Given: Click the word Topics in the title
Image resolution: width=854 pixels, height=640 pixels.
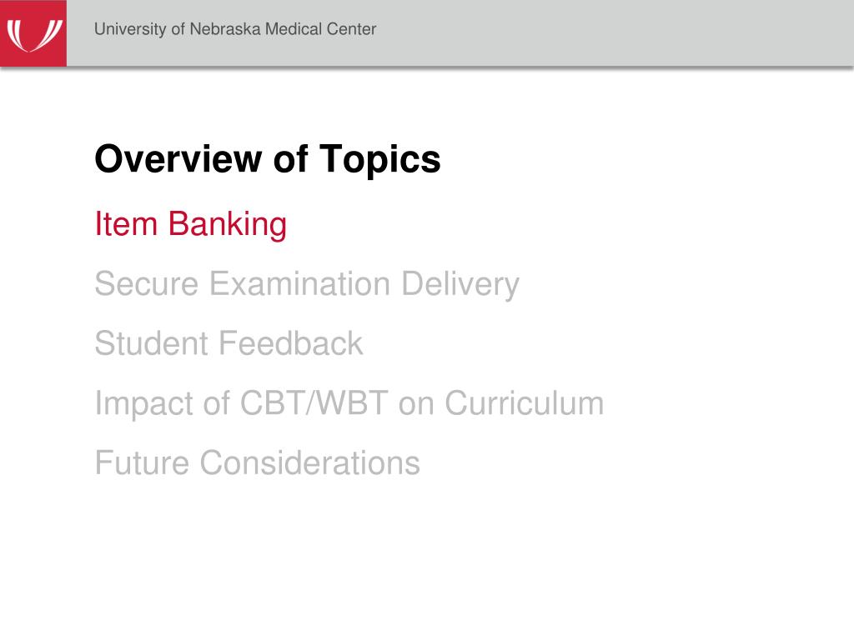Looking at the screenshot, I should pyautogui.click(x=379, y=161).
